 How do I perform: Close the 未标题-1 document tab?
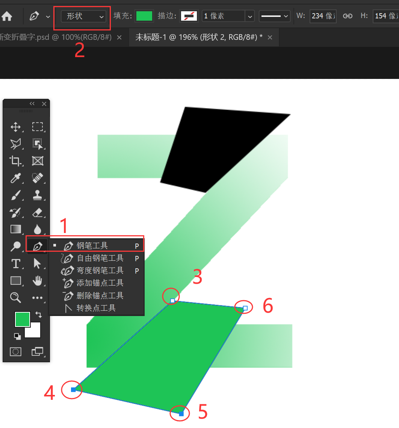point(270,38)
